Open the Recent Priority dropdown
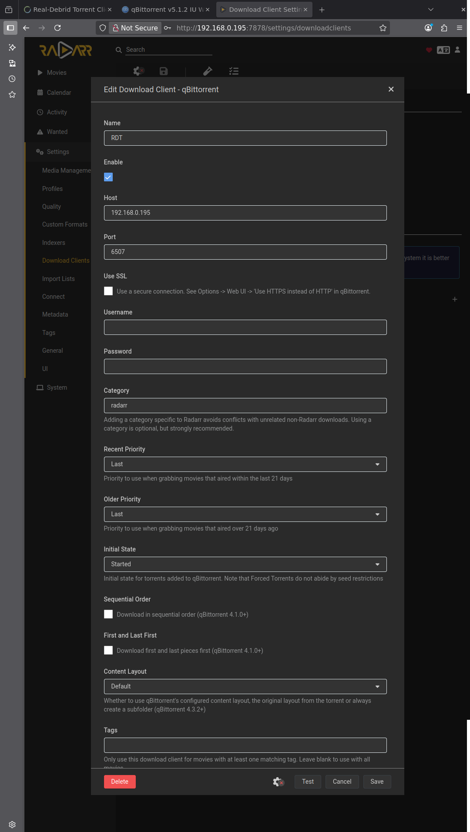 [x=245, y=464]
